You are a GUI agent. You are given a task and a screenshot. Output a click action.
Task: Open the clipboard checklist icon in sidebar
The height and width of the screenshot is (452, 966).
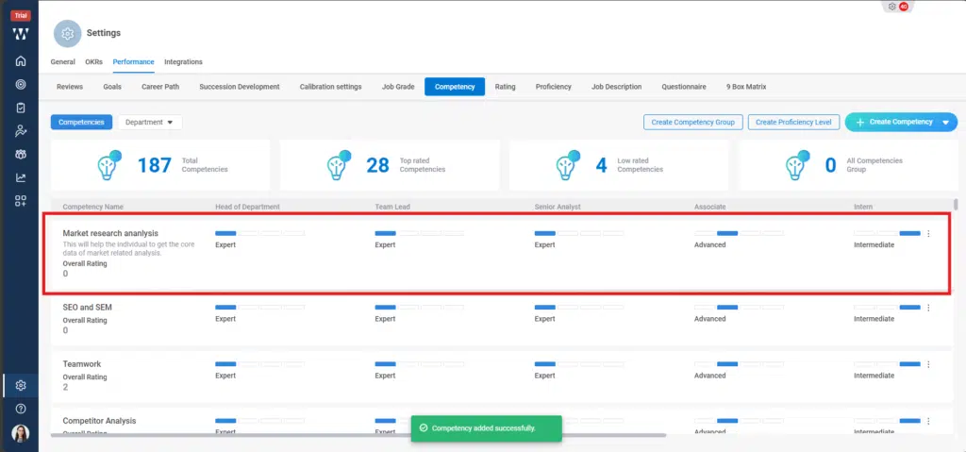(x=20, y=108)
